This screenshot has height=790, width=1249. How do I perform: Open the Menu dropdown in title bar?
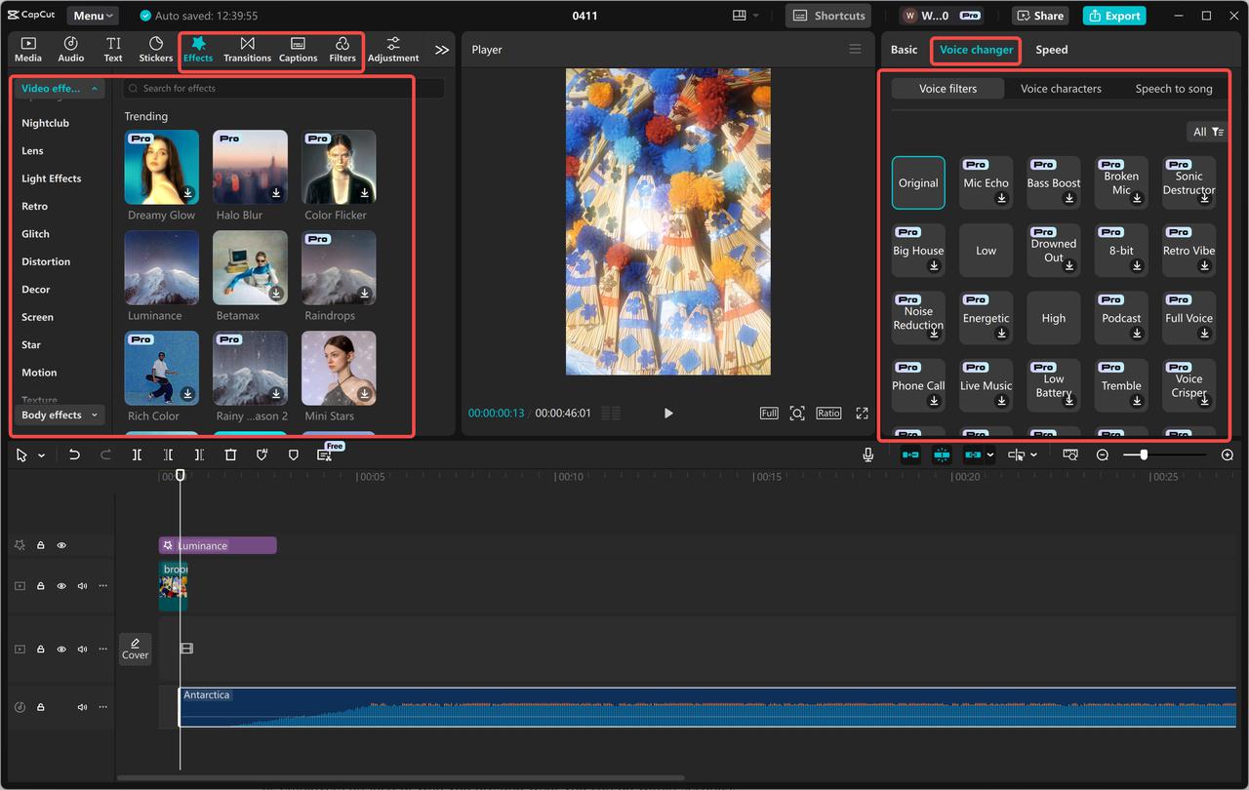point(92,15)
